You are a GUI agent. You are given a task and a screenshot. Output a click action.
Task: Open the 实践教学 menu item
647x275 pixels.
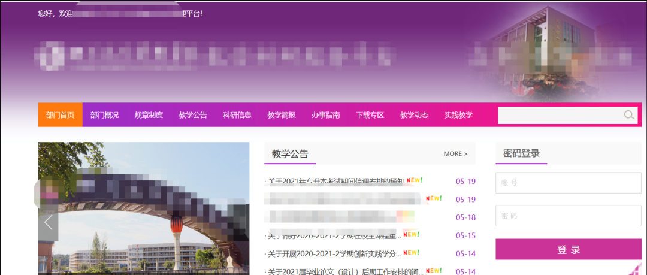tap(458, 115)
